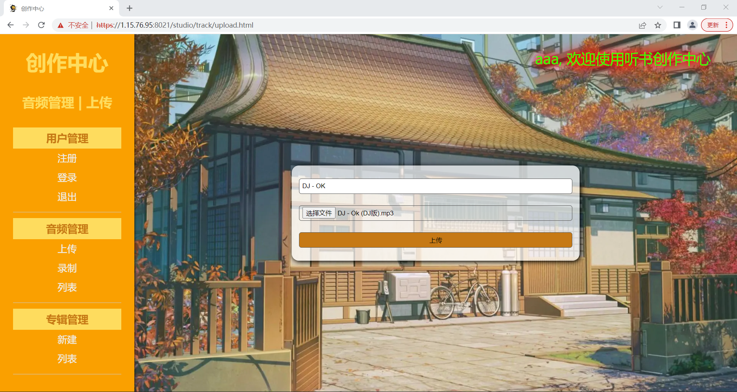Click the welcome text aaa, 欢迎使用听书创作中心
Screen dimensions: 737x392
[x=623, y=59]
